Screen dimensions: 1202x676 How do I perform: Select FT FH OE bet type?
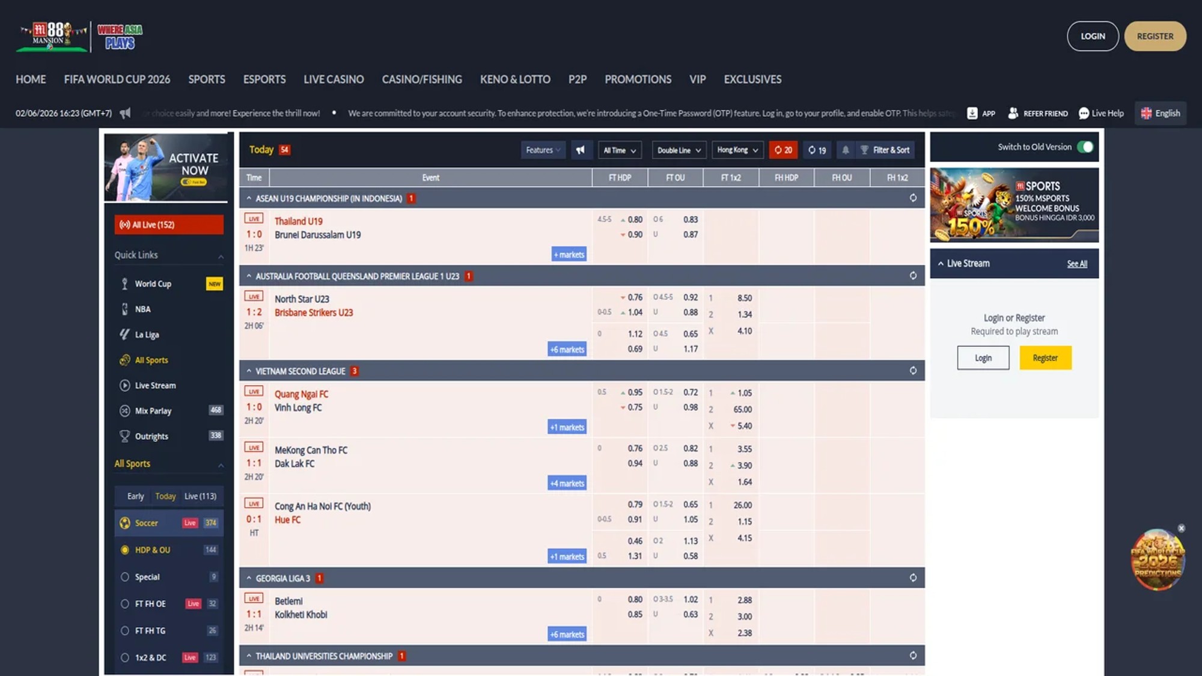[169, 604]
